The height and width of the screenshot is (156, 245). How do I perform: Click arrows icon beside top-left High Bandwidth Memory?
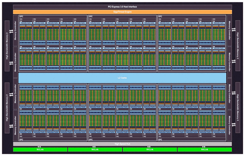coord(11,32)
